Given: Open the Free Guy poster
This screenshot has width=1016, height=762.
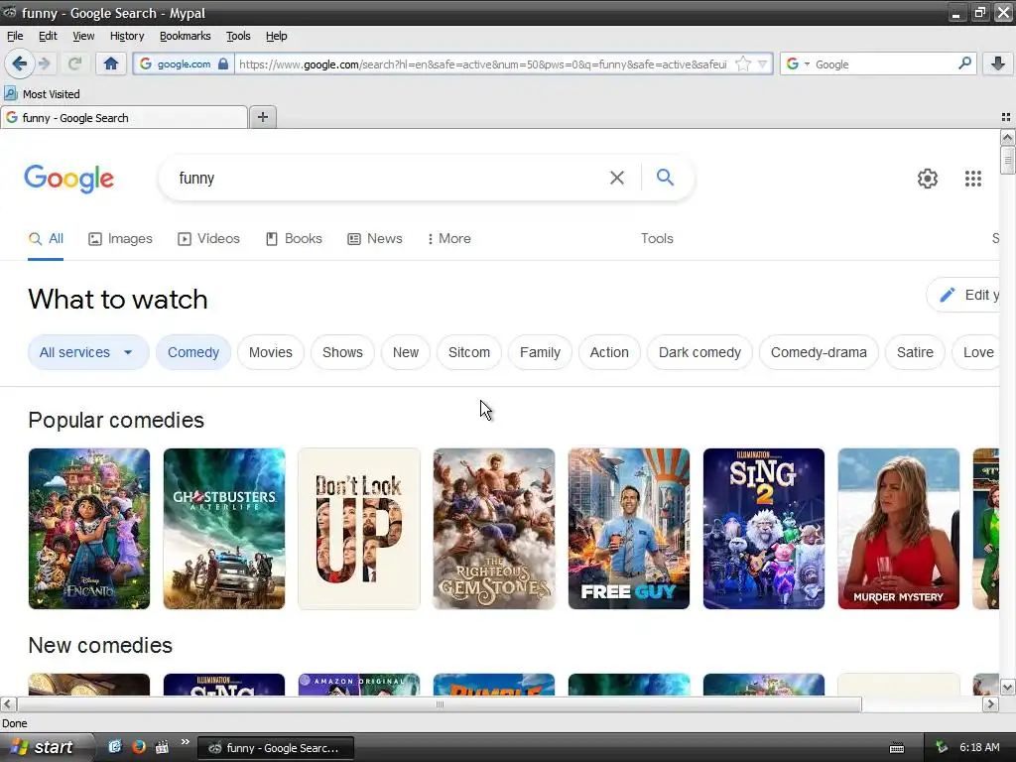Looking at the screenshot, I should (x=628, y=529).
